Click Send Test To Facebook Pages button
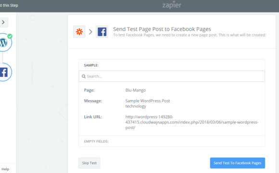Image resolution: width=279 pixels, height=173 pixels. (237, 163)
